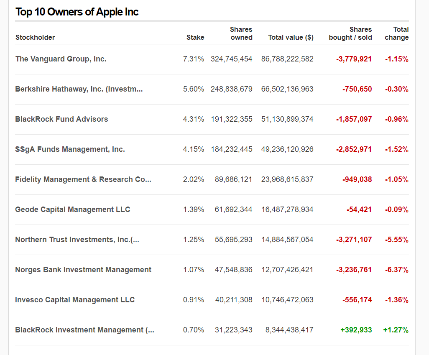This screenshot has width=429, height=355.
Task: Select the 4.15% stake value
Action: [x=194, y=149]
